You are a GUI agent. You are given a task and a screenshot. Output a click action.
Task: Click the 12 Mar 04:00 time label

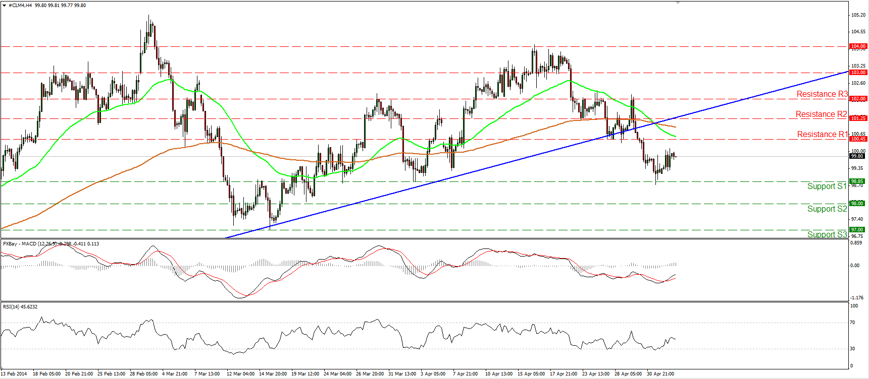pos(241,374)
